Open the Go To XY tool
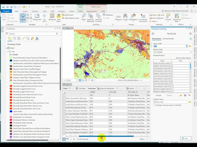 point(44,18)
